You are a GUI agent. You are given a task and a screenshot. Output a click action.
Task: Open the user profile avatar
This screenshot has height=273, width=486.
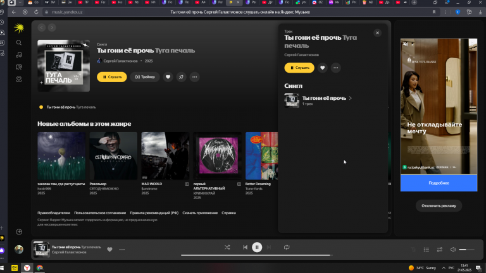(x=19, y=250)
